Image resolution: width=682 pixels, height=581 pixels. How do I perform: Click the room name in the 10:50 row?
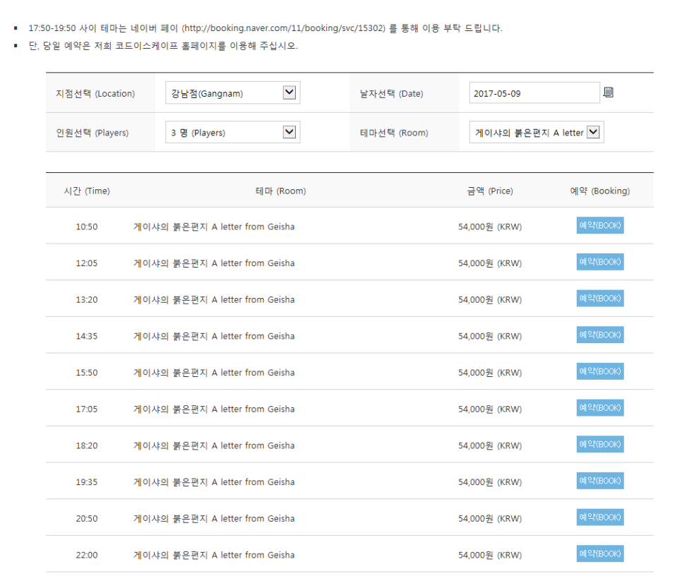tap(214, 227)
